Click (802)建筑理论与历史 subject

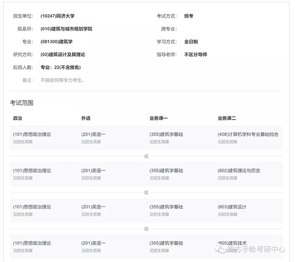(x=239, y=171)
